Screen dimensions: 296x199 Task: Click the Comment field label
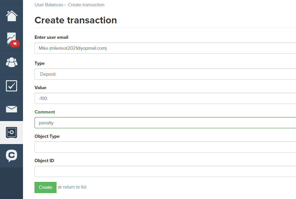[45, 112]
